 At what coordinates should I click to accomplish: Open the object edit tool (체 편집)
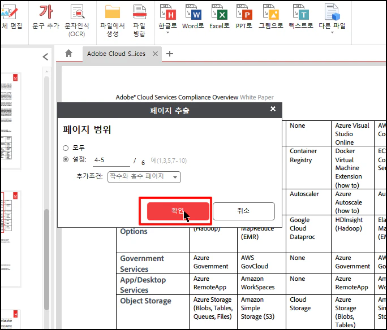12,18
